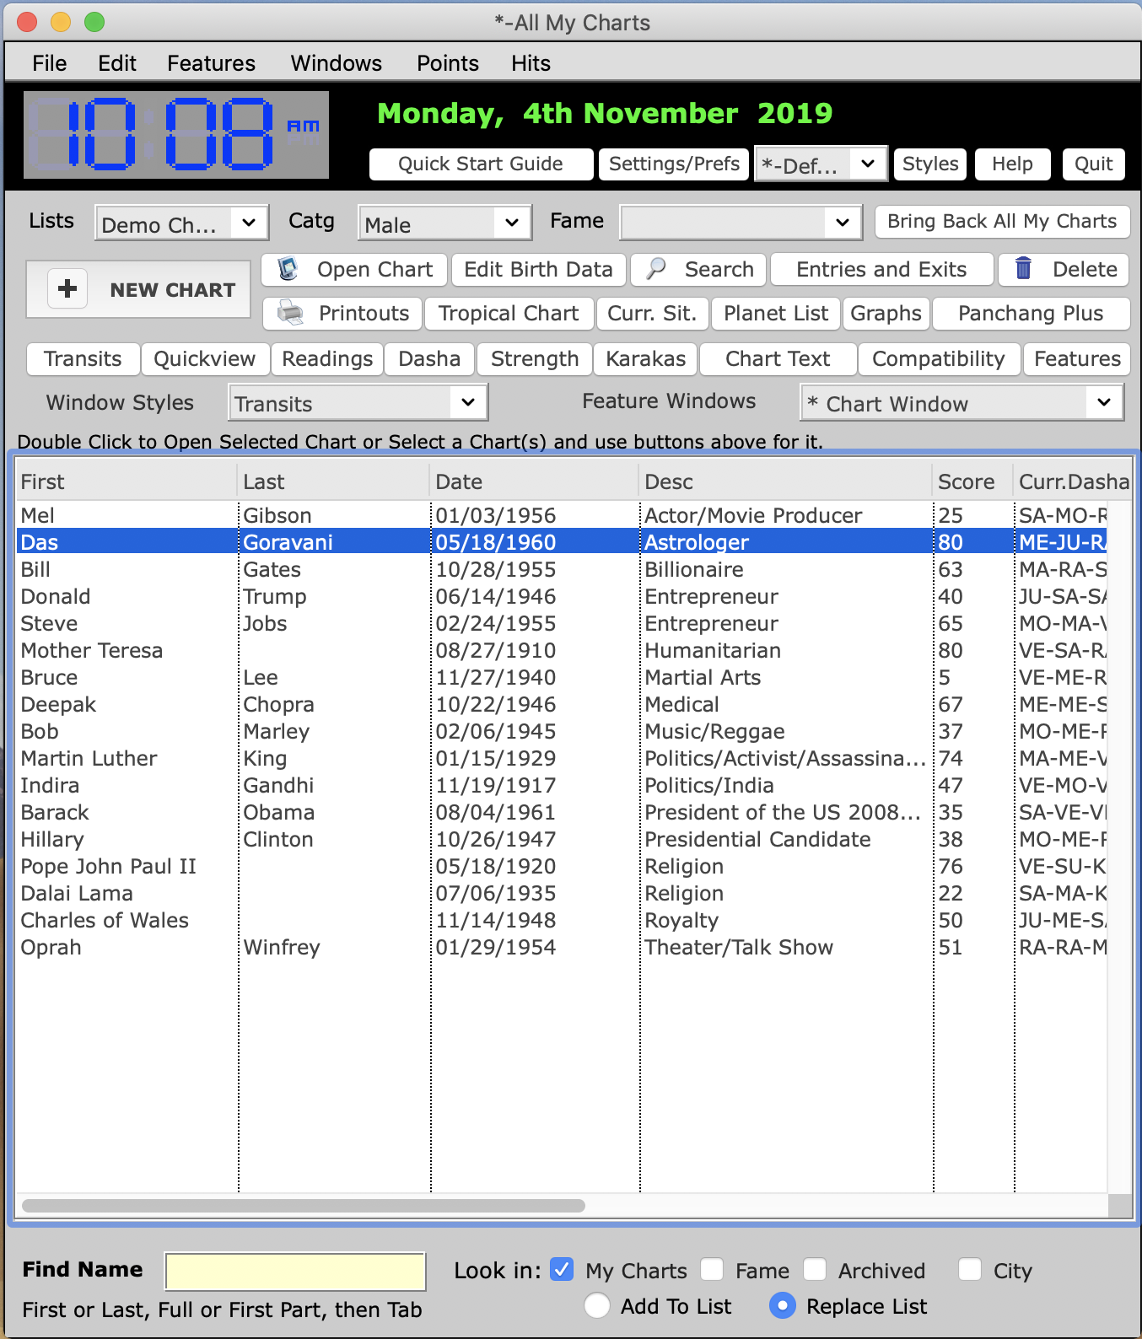Select the Add To List radio button
This screenshot has width=1142, height=1339.
[597, 1306]
